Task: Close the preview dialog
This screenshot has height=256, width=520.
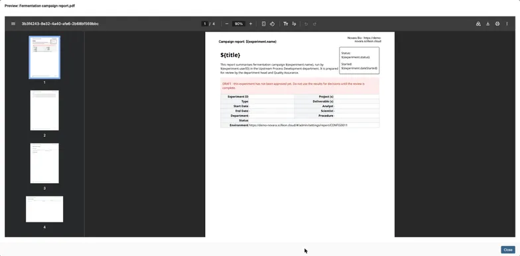Action: (508, 250)
